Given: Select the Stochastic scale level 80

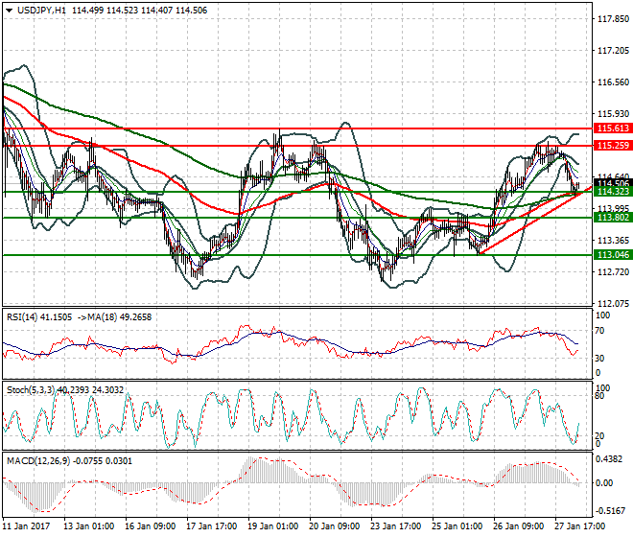Looking at the screenshot, I should point(599,396).
